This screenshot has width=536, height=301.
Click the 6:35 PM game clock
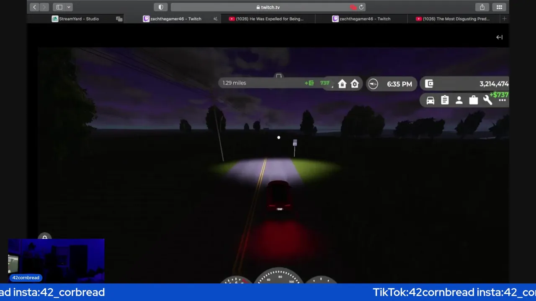399,84
